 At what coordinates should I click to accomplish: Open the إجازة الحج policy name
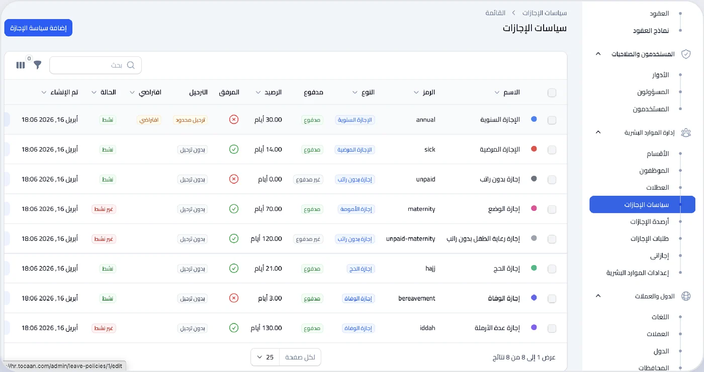pyautogui.click(x=507, y=269)
